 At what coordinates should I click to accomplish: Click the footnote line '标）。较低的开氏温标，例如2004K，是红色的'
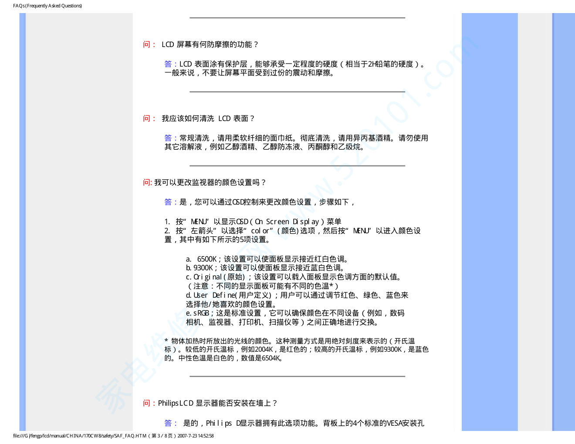click(297, 349)
